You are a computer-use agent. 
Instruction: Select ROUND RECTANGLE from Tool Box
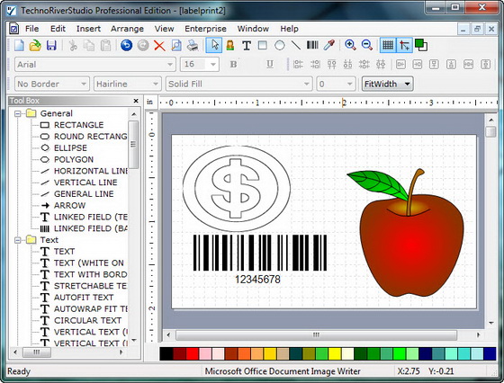point(90,137)
